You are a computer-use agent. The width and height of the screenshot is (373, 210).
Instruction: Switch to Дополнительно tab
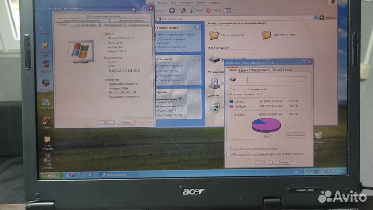point(139,25)
